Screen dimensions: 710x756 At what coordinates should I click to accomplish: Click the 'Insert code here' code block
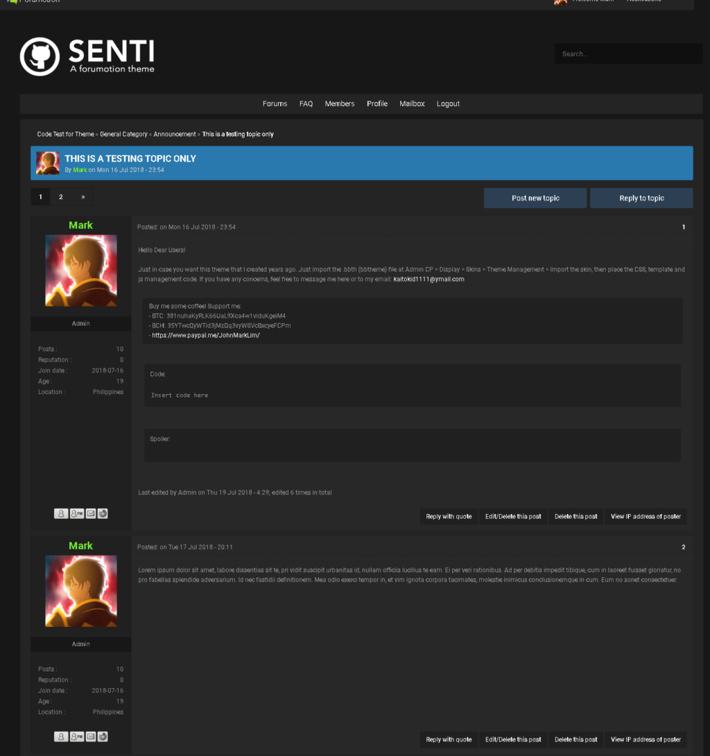tap(180, 395)
